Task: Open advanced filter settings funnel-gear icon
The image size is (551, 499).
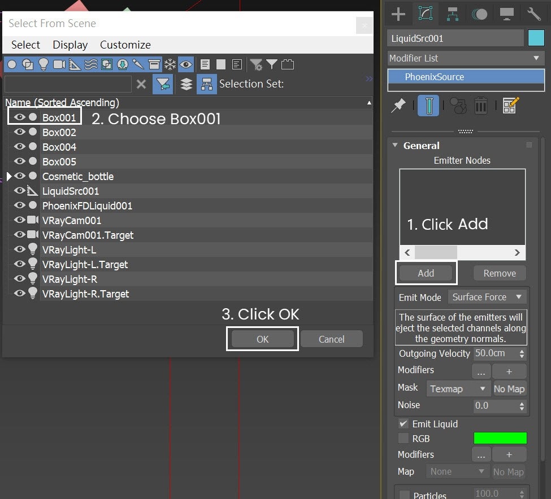Action: point(256,64)
